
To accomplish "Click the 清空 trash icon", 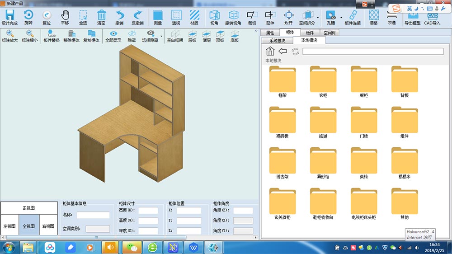I will 101,15.
